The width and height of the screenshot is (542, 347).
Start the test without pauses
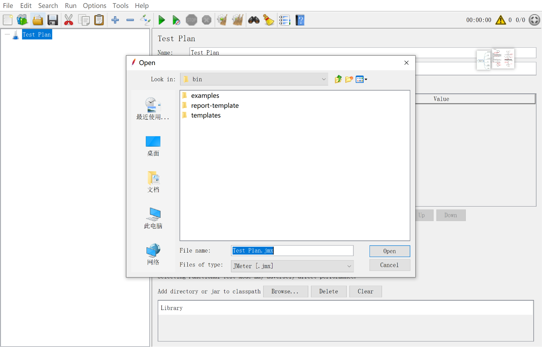click(x=176, y=20)
